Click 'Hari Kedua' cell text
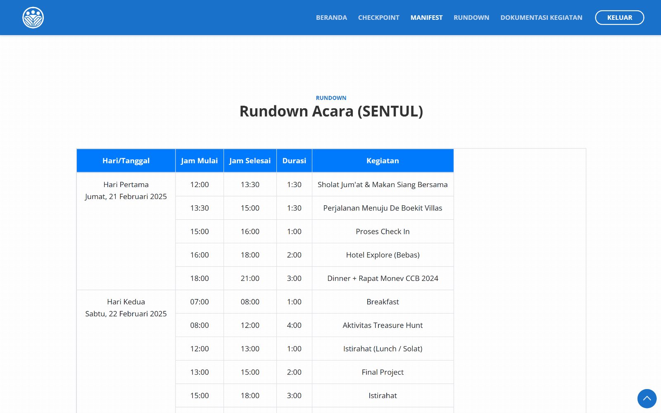This screenshot has height=413, width=661. (126, 302)
